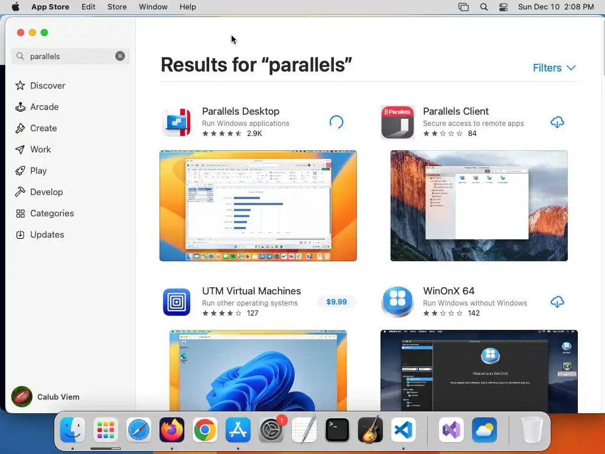Open Parallels Client title link
The image size is (605, 454).
tap(456, 111)
